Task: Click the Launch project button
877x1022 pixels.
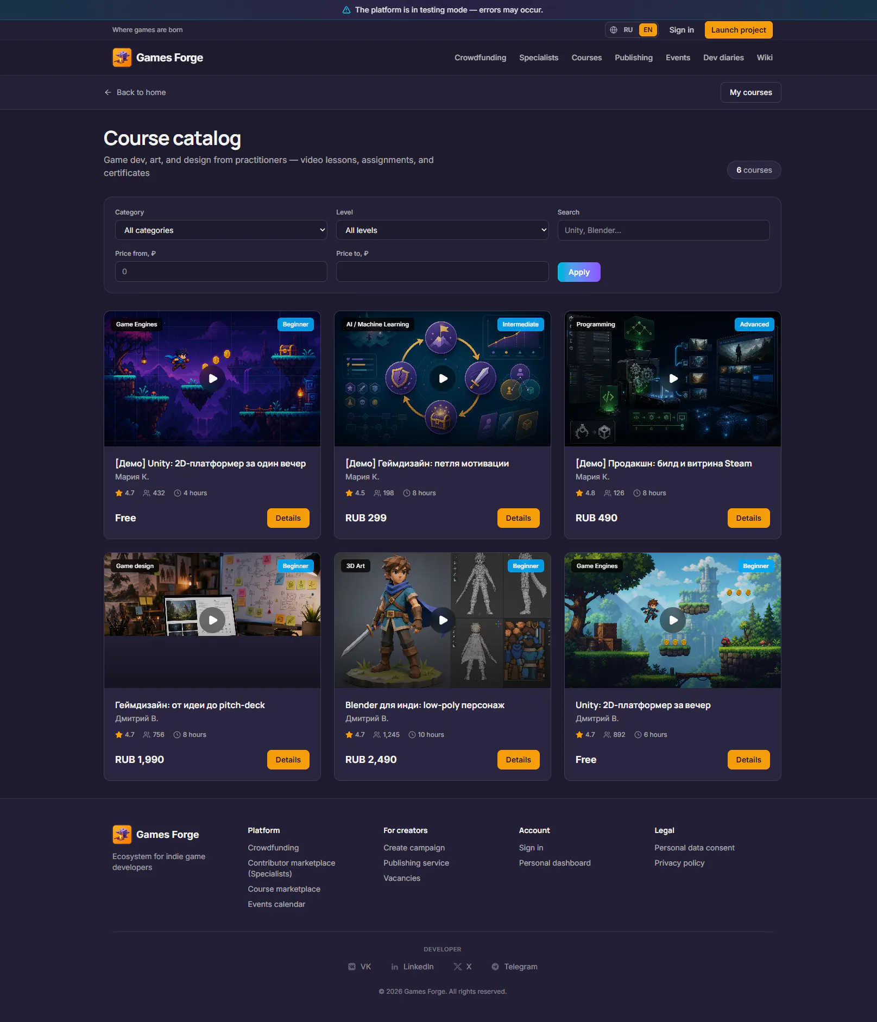Action: coord(739,30)
